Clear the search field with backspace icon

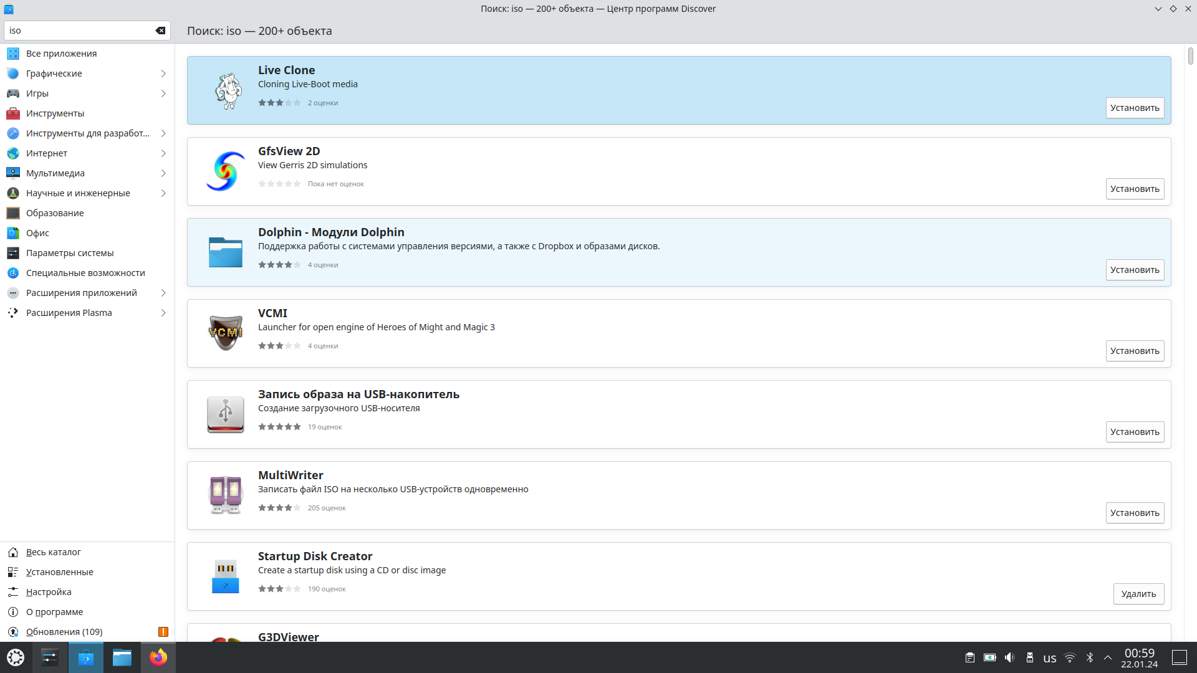click(160, 31)
